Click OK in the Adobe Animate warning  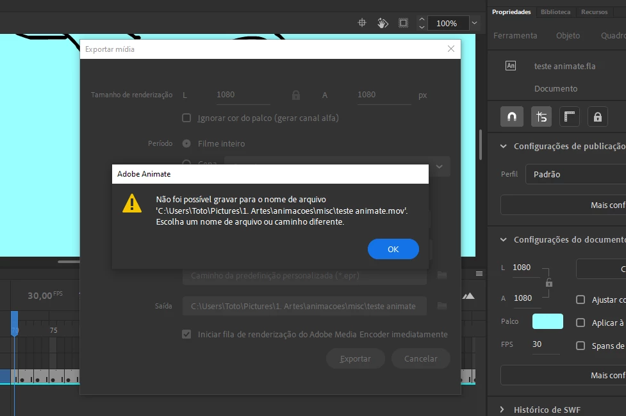point(393,249)
